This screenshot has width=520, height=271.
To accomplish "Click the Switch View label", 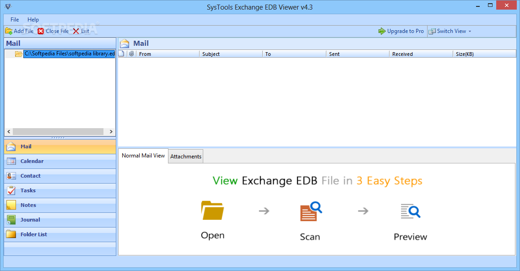I will click(x=452, y=31).
